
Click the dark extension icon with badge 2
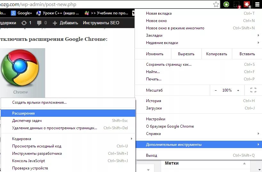[x=237, y=4]
